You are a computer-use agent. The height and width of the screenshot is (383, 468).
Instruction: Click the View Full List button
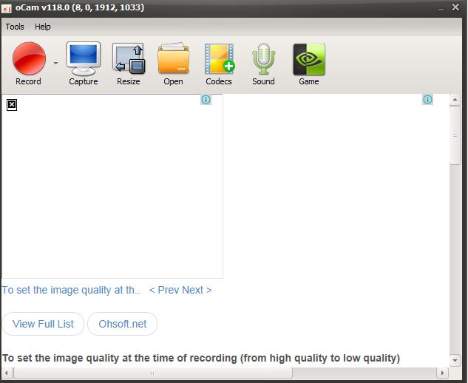click(43, 324)
